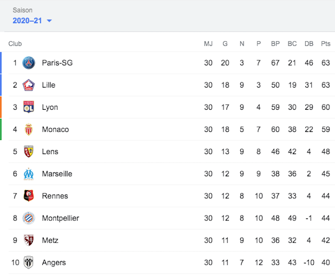
Task: Click the Pts column header
Action: tap(325, 44)
